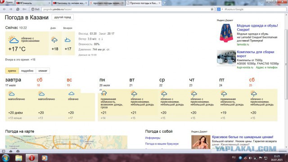This screenshot has height=162, width=288.
Task: Click the daytime +18 weather icon
Action: tap(54, 40)
